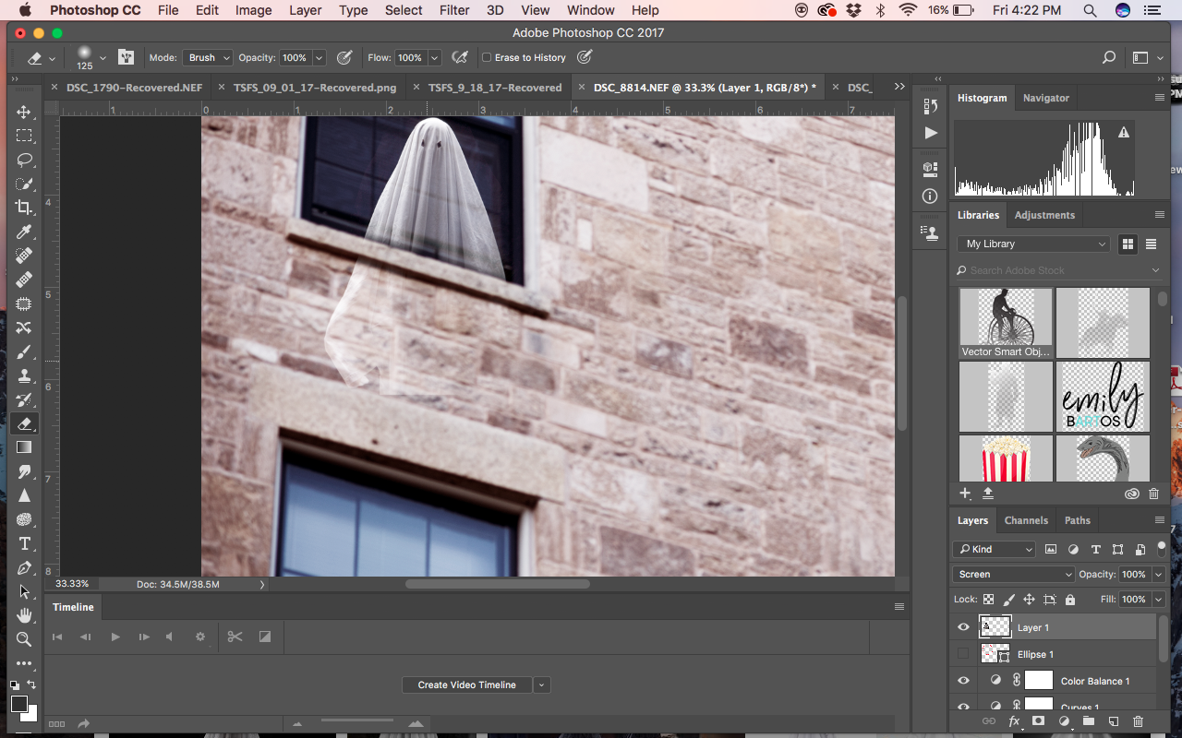Switch to DSC_1790-Recovered.NEF tab
The image size is (1182, 738).
pyautogui.click(x=134, y=88)
